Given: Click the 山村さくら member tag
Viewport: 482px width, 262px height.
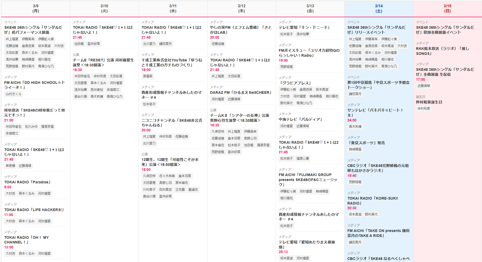Looking at the screenshot, I should [14, 94].
